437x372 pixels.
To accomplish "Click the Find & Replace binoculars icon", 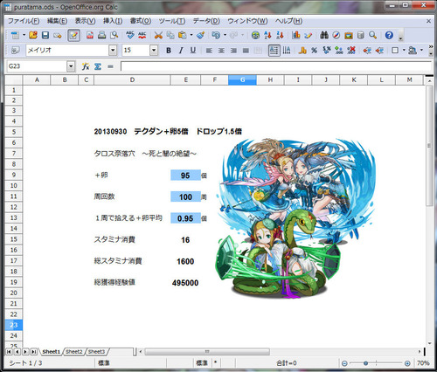I will pyautogui.click(x=324, y=36).
